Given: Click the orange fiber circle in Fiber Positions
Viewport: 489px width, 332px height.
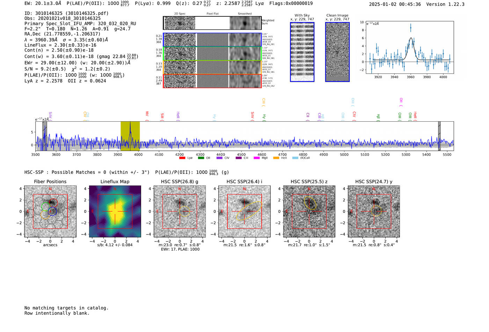Looking at the screenshot, I should (45, 215).
